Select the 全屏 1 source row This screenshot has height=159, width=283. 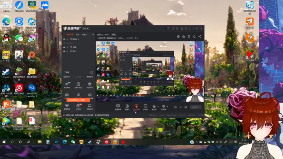coord(78,47)
